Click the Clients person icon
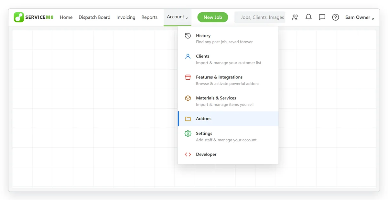Screen dimensions: 388x200 (x=188, y=56)
